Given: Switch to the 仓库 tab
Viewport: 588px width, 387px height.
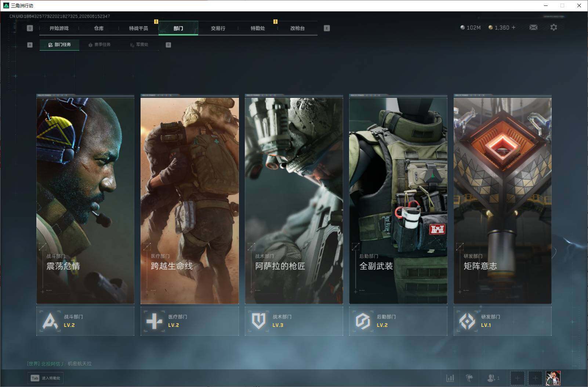Looking at the screenshot, I should (x=99, y=28).
